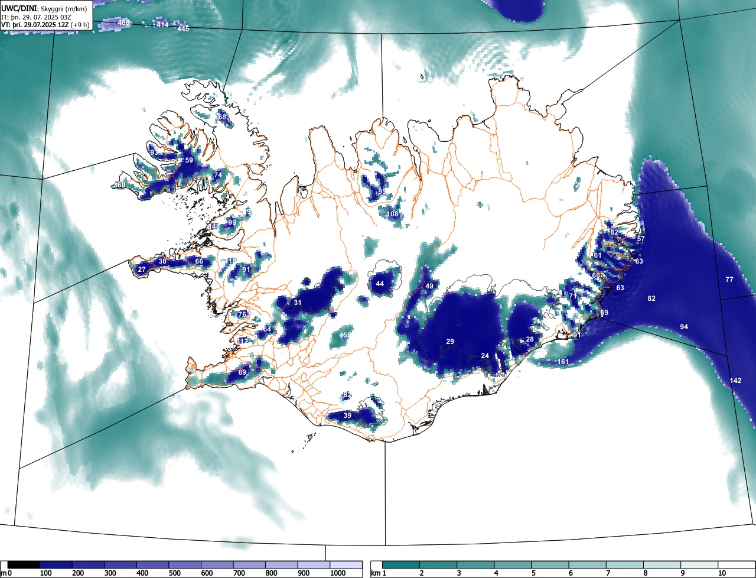Click the 'VT: þri. 29.07.2025 12Z (+9 h)' line
756x578 pixels.
coord(45,25)
